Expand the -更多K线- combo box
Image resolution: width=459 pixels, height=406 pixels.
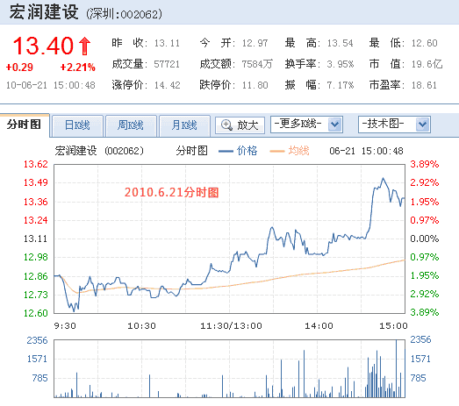[306, 125]
